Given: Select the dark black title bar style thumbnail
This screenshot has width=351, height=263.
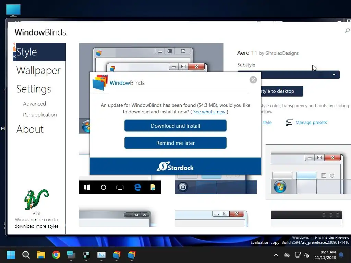Looking at the screenshot, I should [x=306, y=219].
